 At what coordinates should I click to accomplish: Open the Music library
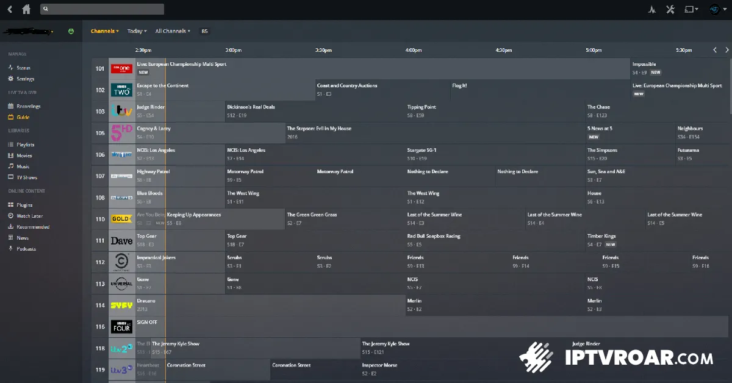pyautogui.click(x=23, y=166)
